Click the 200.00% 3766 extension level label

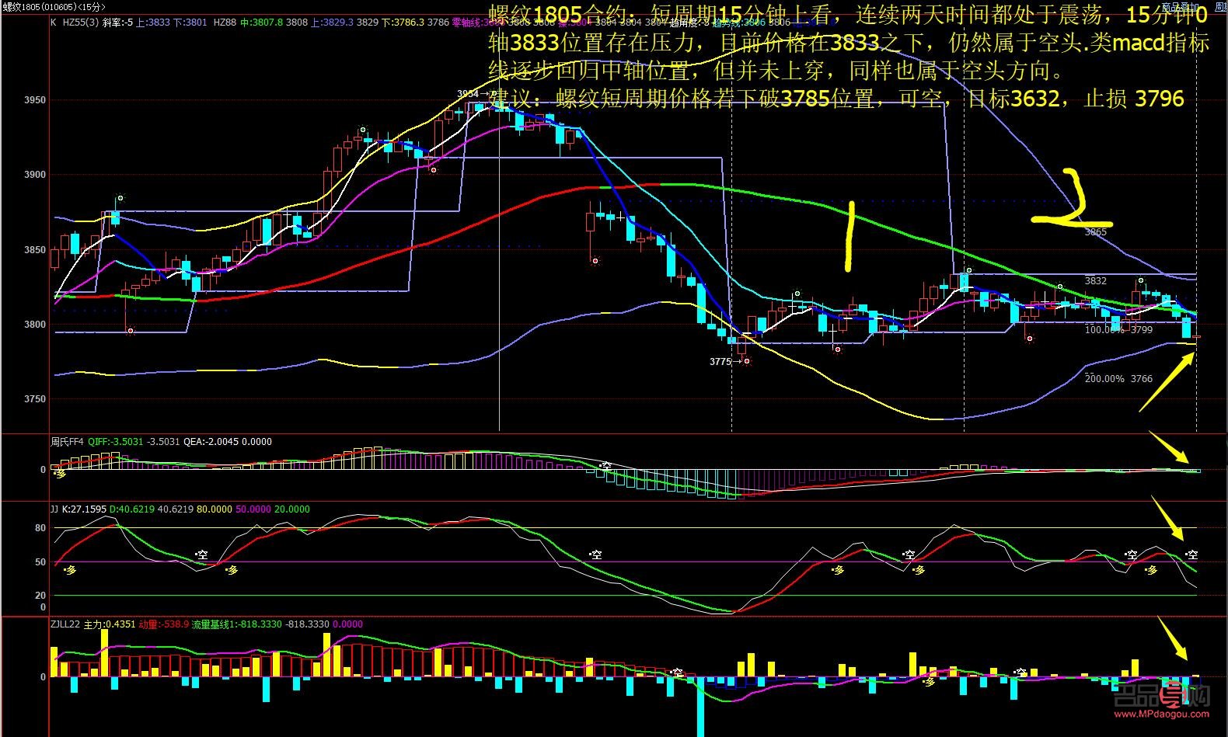click(x=1118, y=379)
